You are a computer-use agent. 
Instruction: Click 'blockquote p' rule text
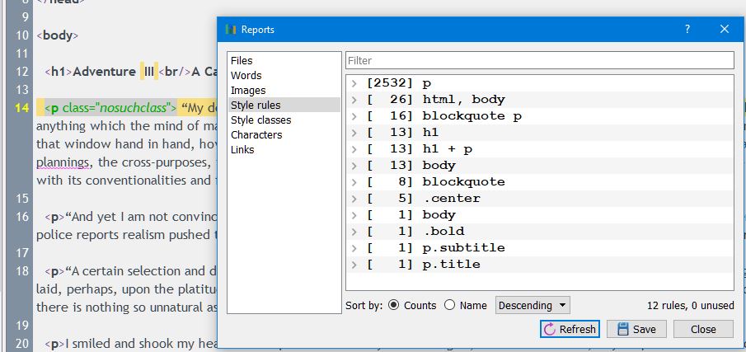click(472, 116)
